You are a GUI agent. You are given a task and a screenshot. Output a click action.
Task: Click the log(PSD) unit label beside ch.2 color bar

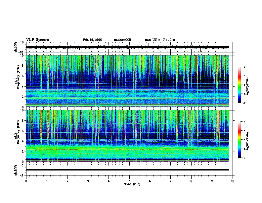click(x=248, y=141)
